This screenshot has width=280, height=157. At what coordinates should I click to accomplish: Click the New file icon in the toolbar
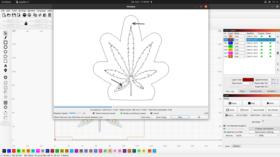tap(4, 15)
